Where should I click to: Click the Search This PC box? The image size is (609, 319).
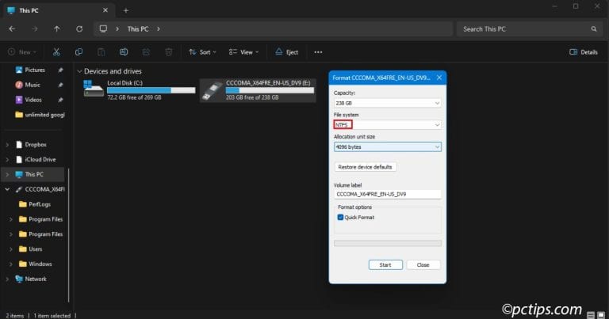(x=527, y=29)
